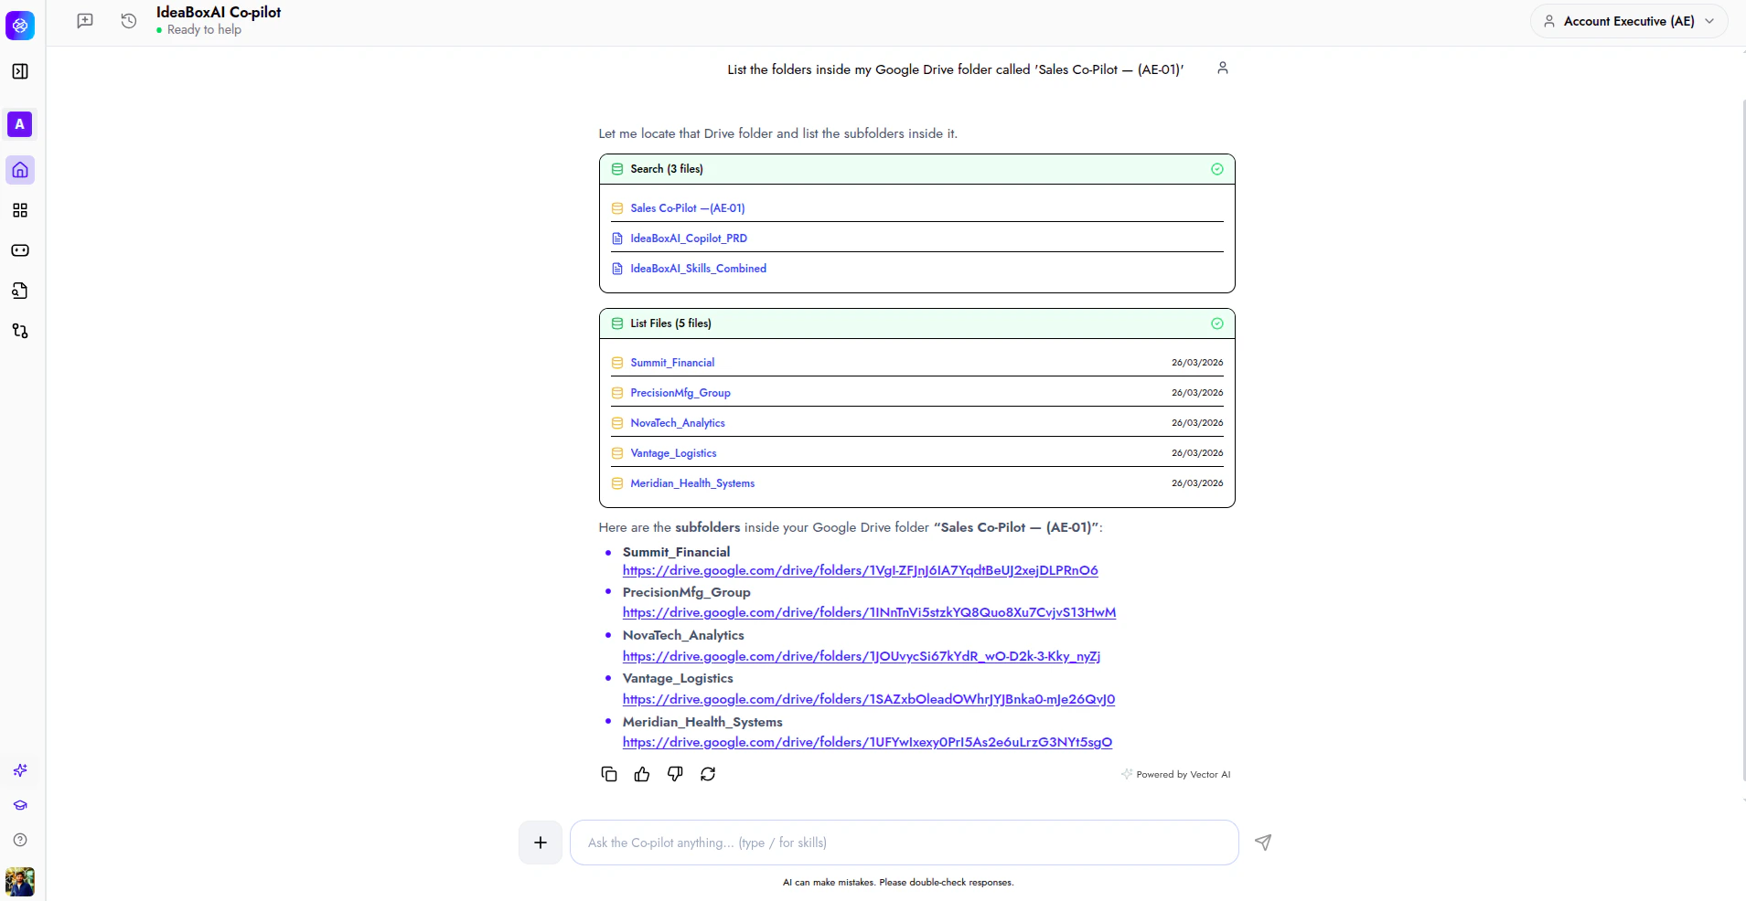Click the List Files panel success checkmark
Viewport: 1746px width, 901px height.
point(1217,323)
